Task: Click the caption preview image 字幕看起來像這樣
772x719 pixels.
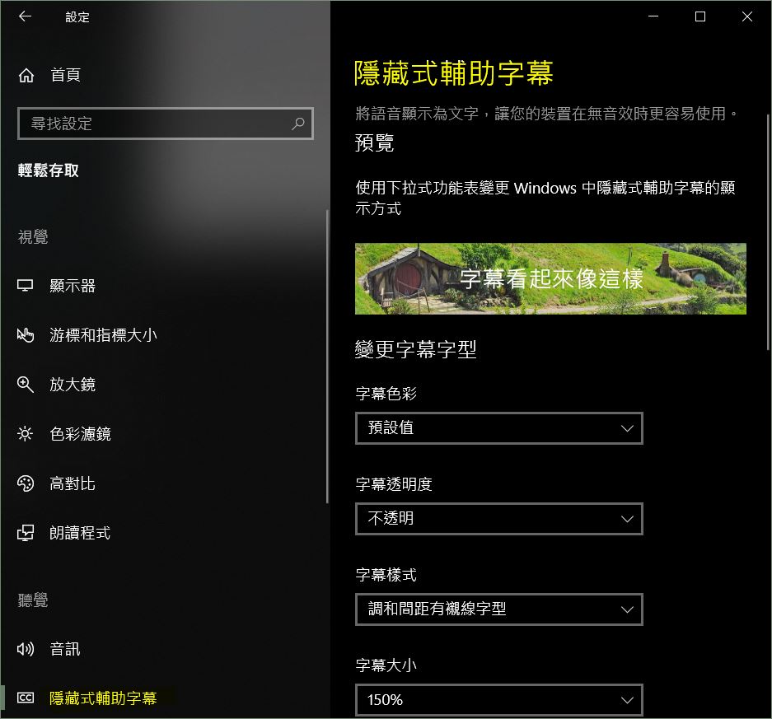Action: (550, 278)
